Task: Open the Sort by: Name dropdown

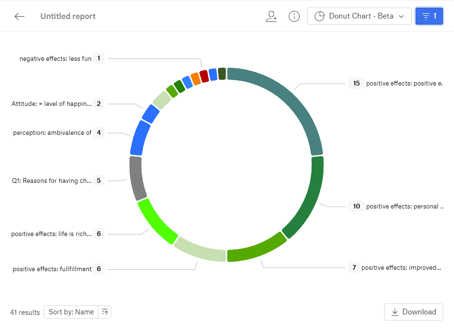Action: (71, 312)
